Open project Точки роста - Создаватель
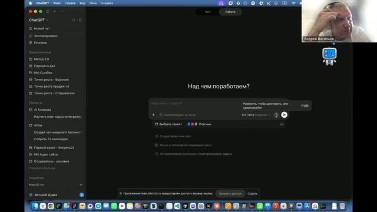The width and height of the screenshot is (377, 212). [52, 93]
